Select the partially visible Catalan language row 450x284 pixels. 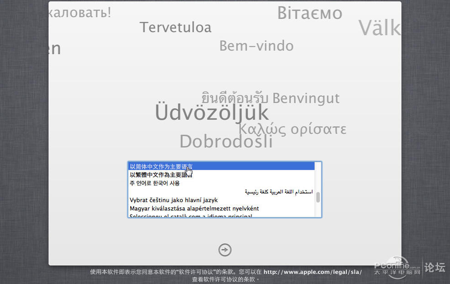221,215
